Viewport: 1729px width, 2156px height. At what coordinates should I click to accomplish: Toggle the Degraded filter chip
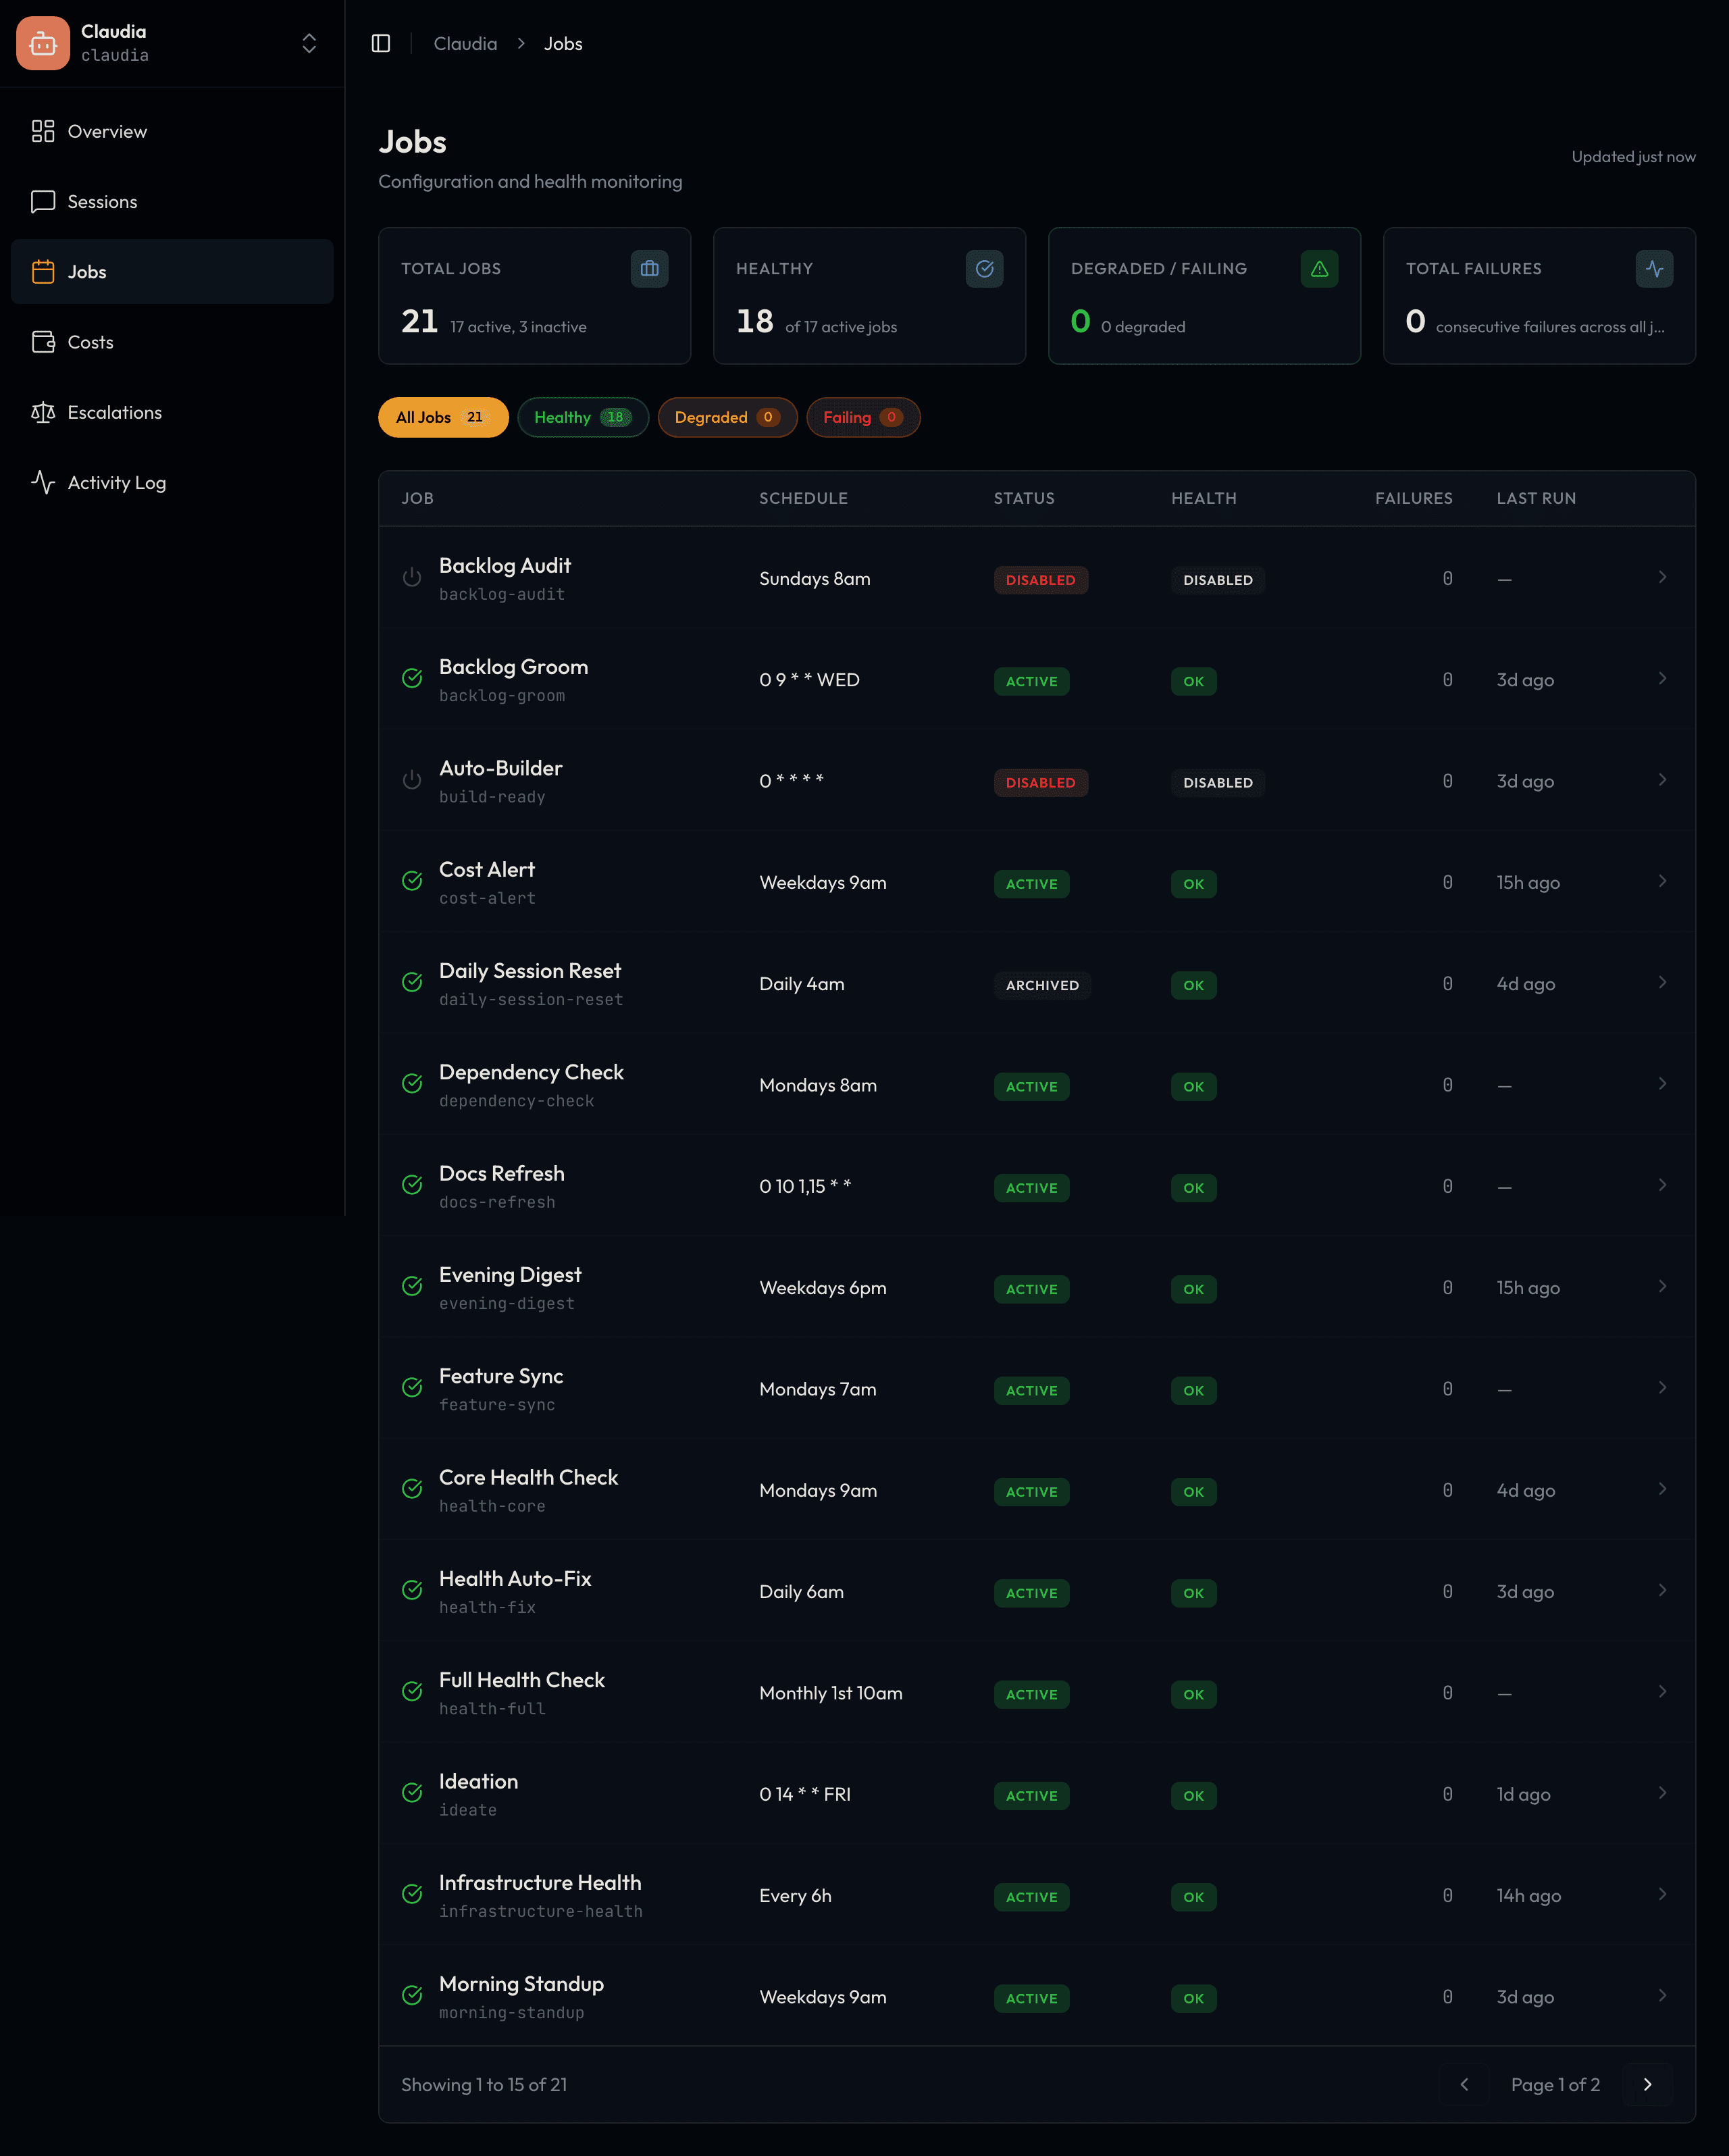(727, 417)
